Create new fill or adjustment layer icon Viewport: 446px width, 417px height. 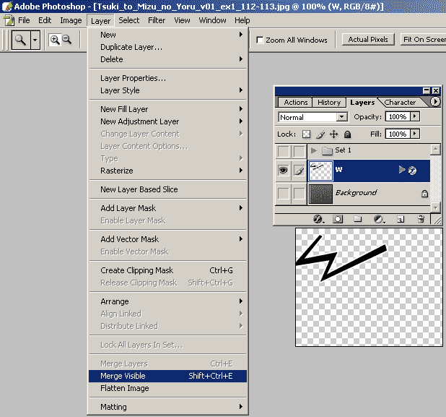379,219
